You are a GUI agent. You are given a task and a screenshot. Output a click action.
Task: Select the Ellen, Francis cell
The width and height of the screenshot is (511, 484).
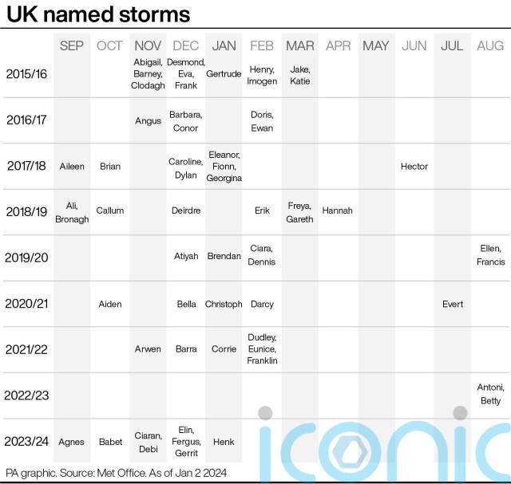[490, 255]
